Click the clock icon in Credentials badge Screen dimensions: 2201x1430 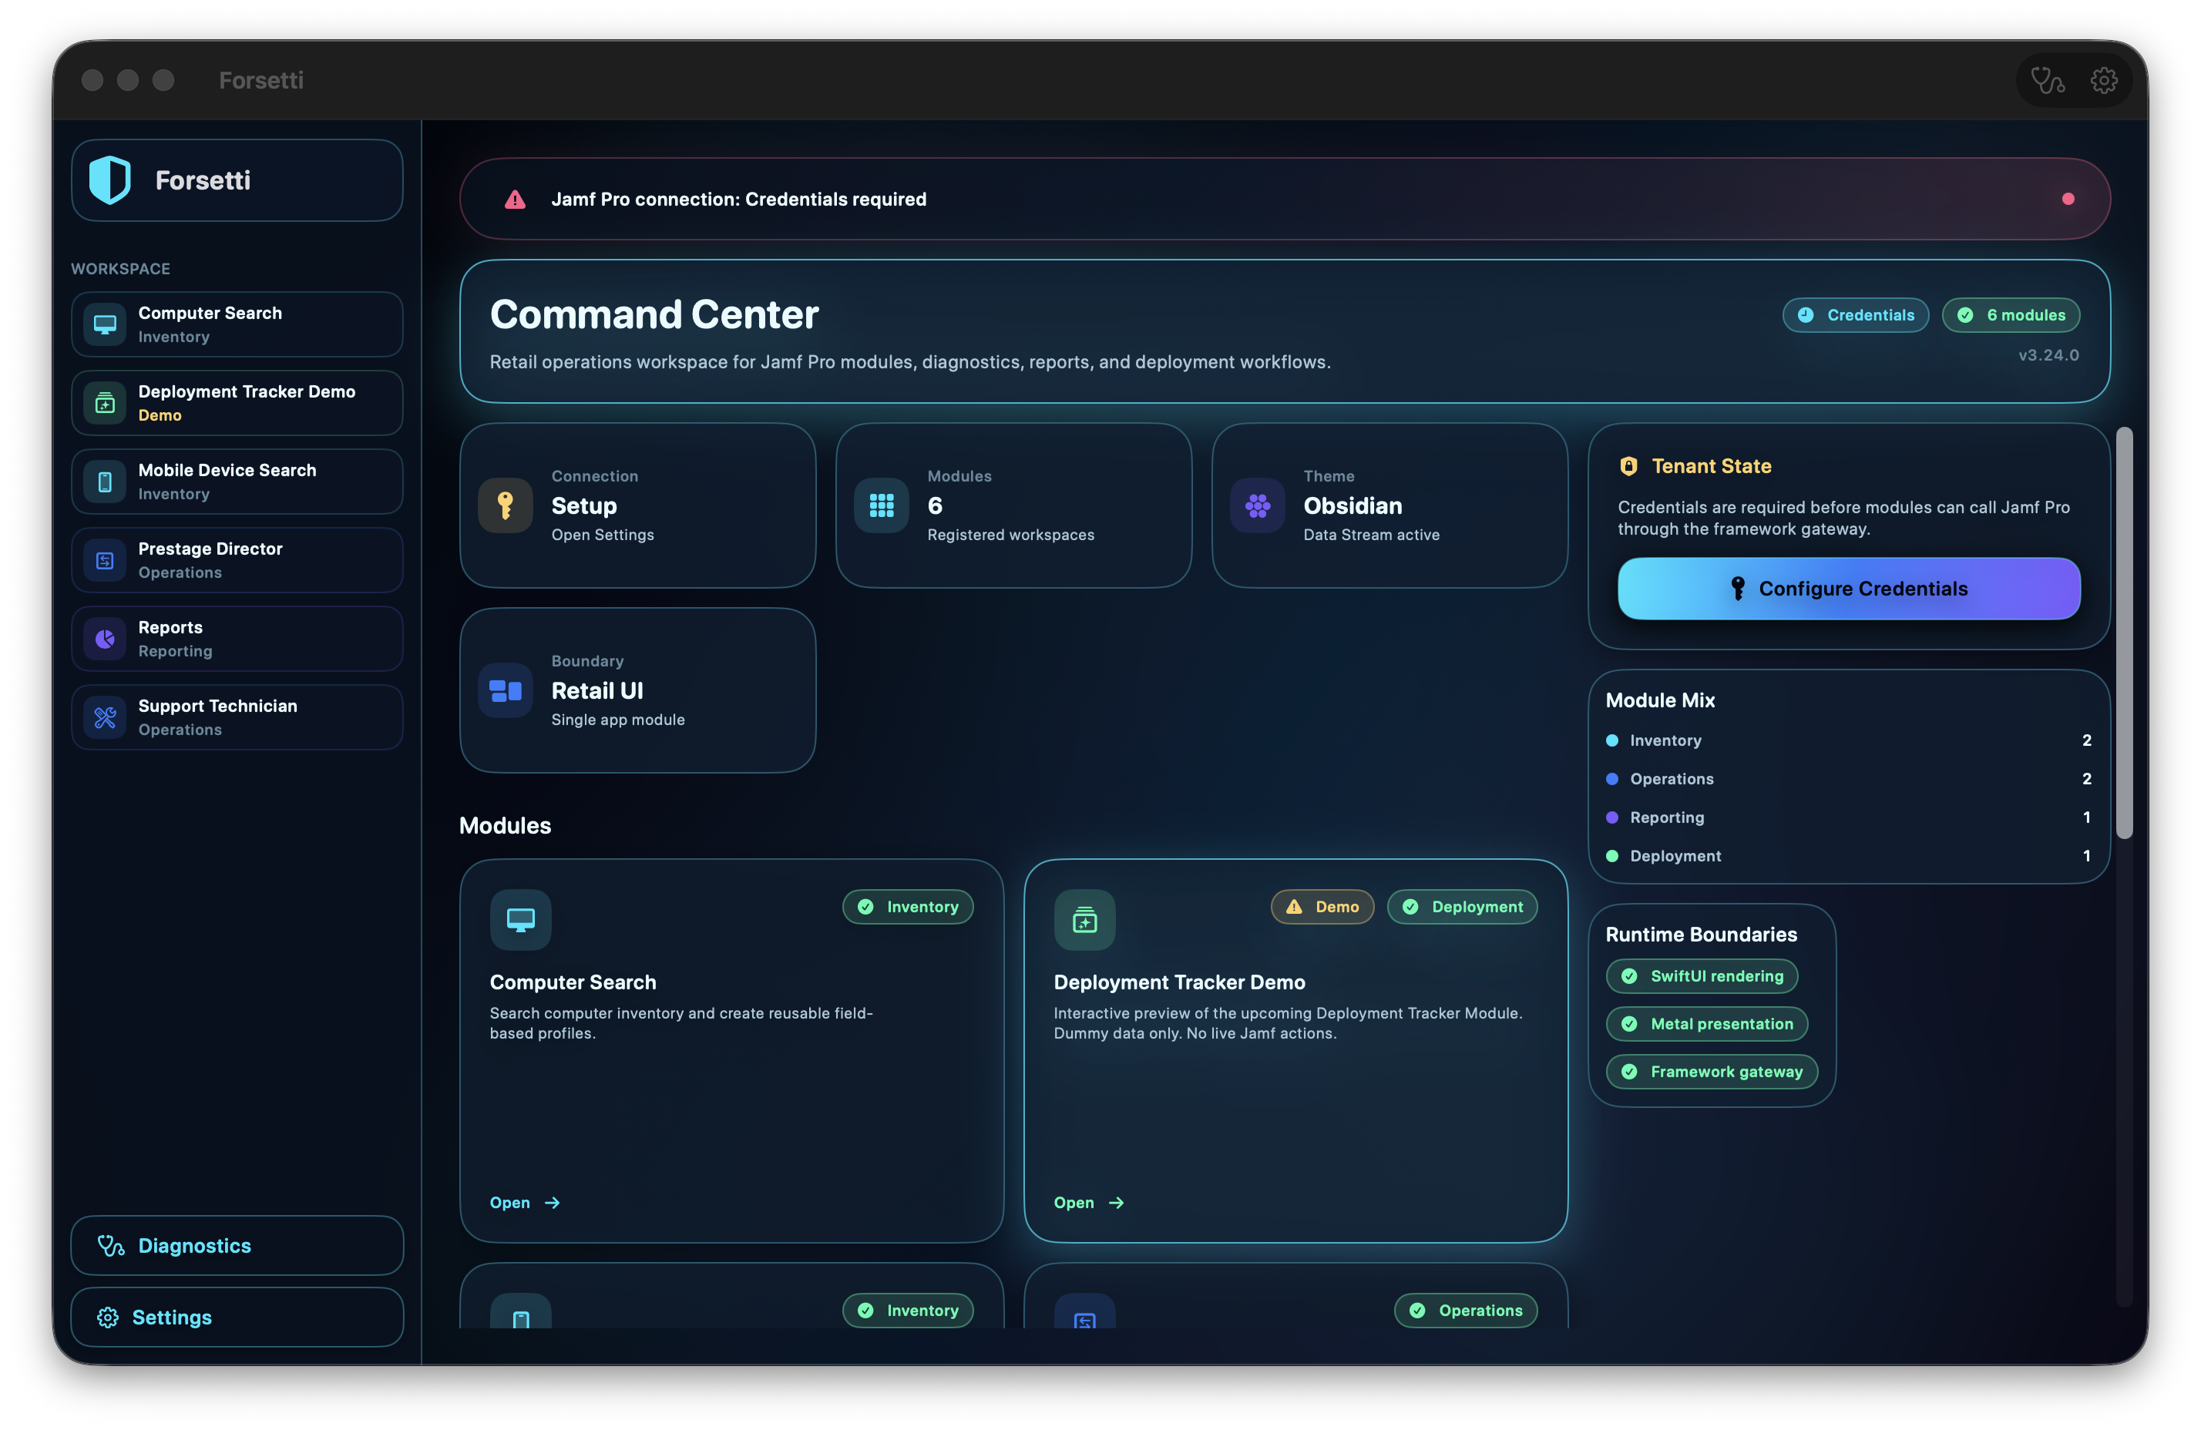1805,315
